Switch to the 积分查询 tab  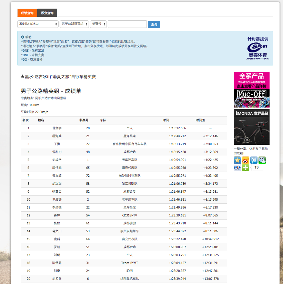point(47,13)
